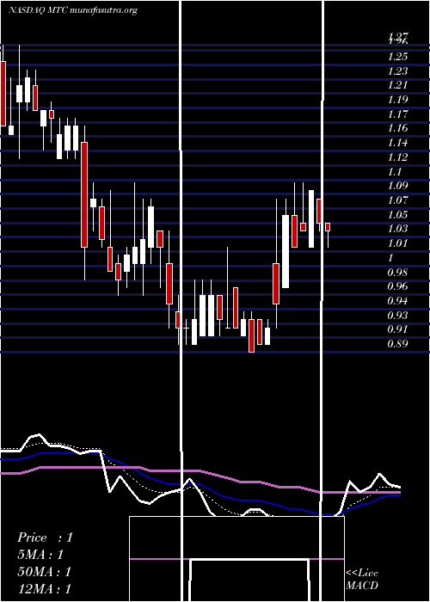Select the 1.14 price label
The width and height of the screenshot is (430, 602).
(x=397, y=143)
